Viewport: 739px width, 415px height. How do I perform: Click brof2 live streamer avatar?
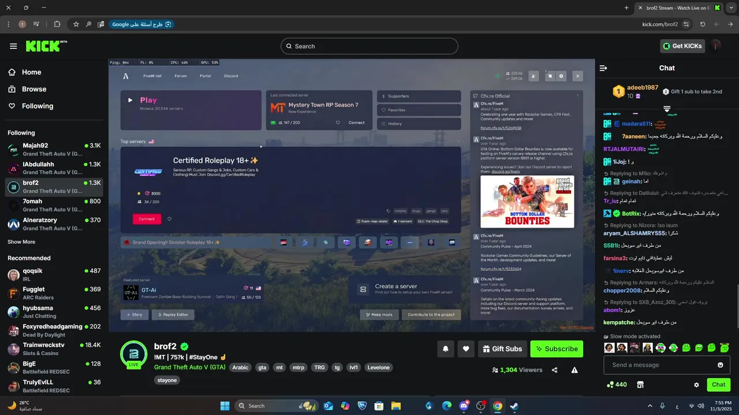(133, 354)
